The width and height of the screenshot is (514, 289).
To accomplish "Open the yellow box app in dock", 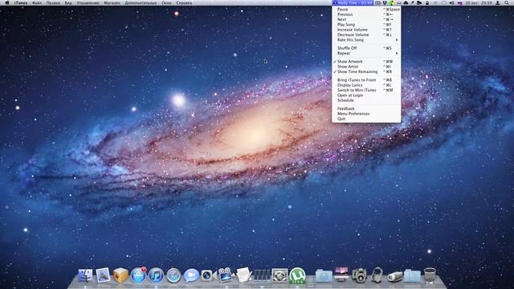I will click(120, 275).
